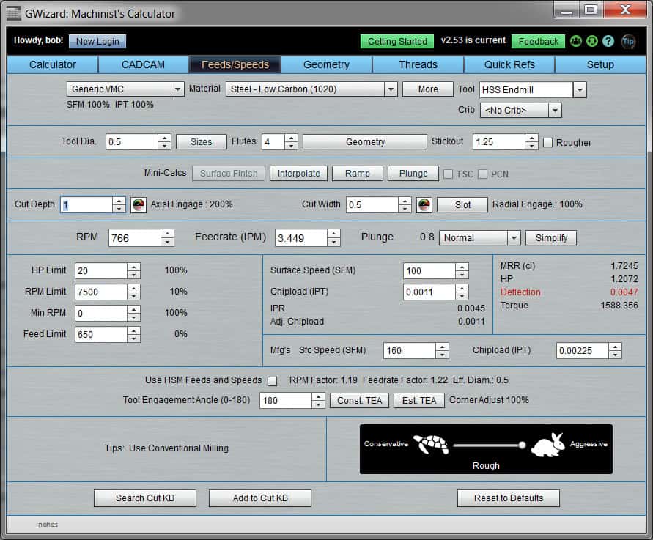Screen dimensions: 653x540
Task: Click the Conservative-Aggressive slider handle
Action: click(522, 444)
